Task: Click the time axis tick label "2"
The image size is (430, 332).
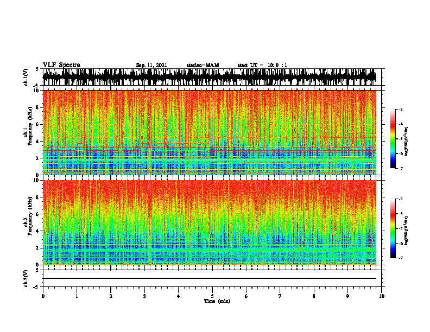Action: click(111, 296)
